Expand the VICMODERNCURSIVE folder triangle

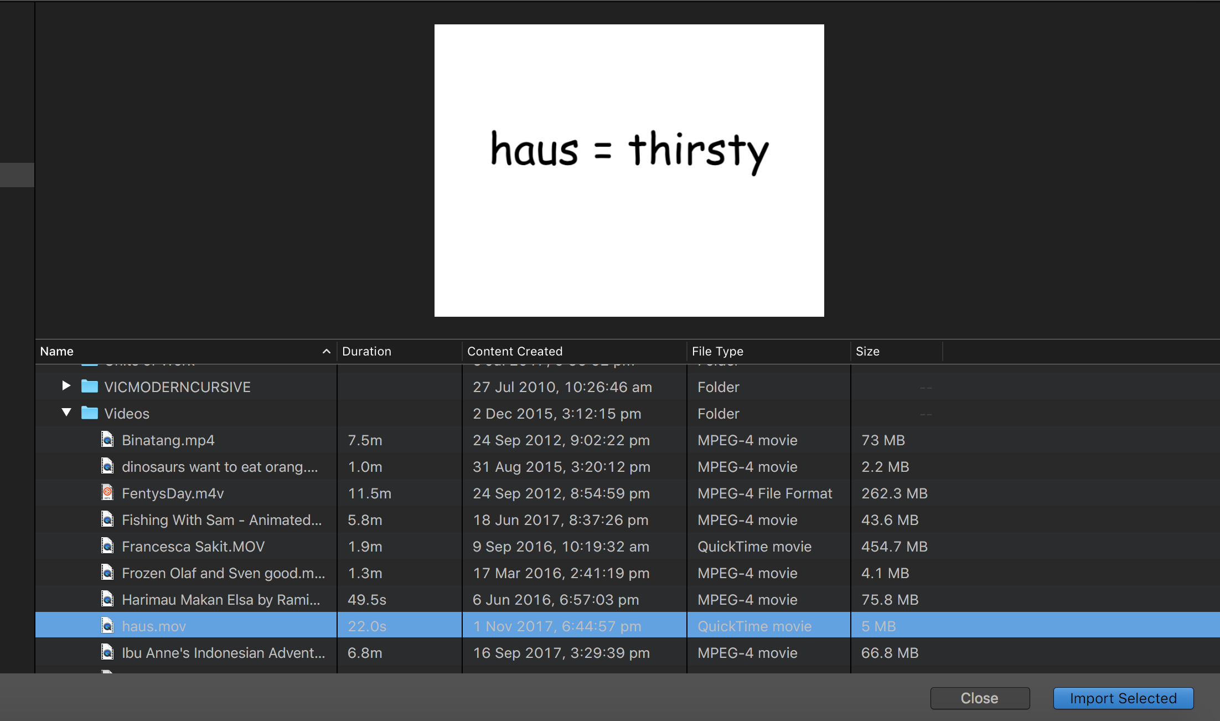pos(66,386)
